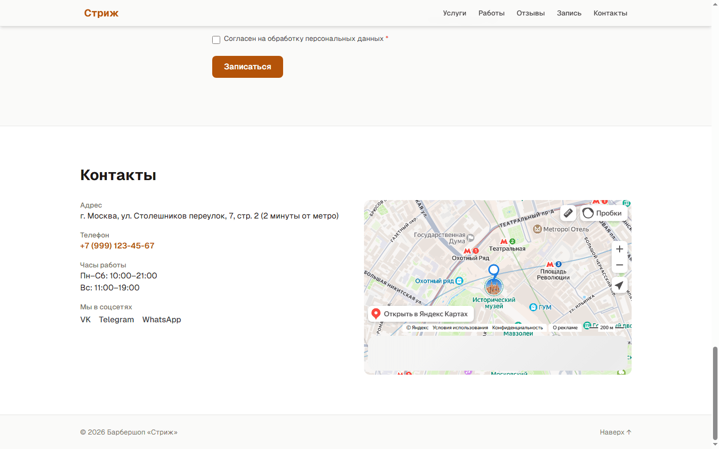Jump to Контакты in the top navigation
The height and width of the screenshot is (449, 719).
point(610,13)
